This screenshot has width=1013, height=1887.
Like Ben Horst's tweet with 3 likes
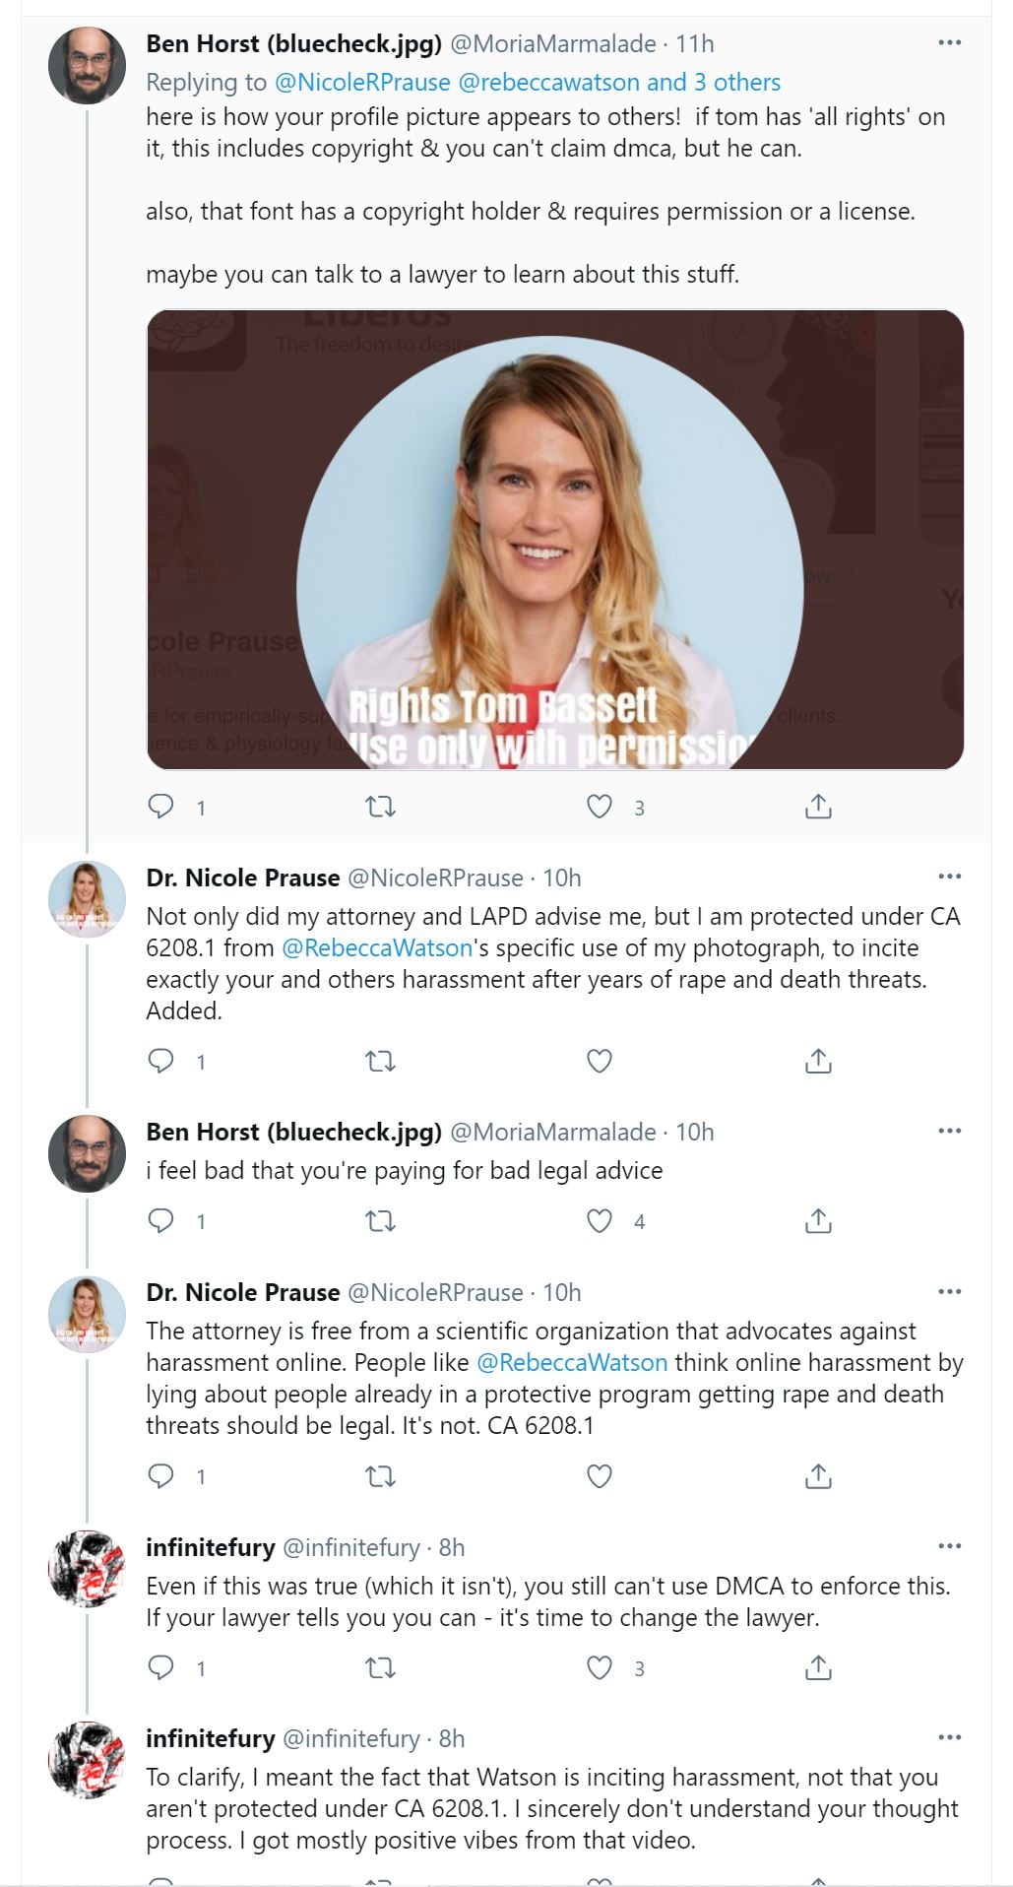click(x=600, y=808)
